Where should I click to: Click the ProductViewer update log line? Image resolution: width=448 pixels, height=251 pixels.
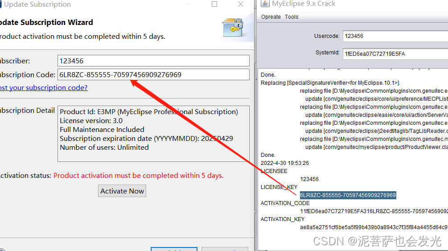coord(377,147)
